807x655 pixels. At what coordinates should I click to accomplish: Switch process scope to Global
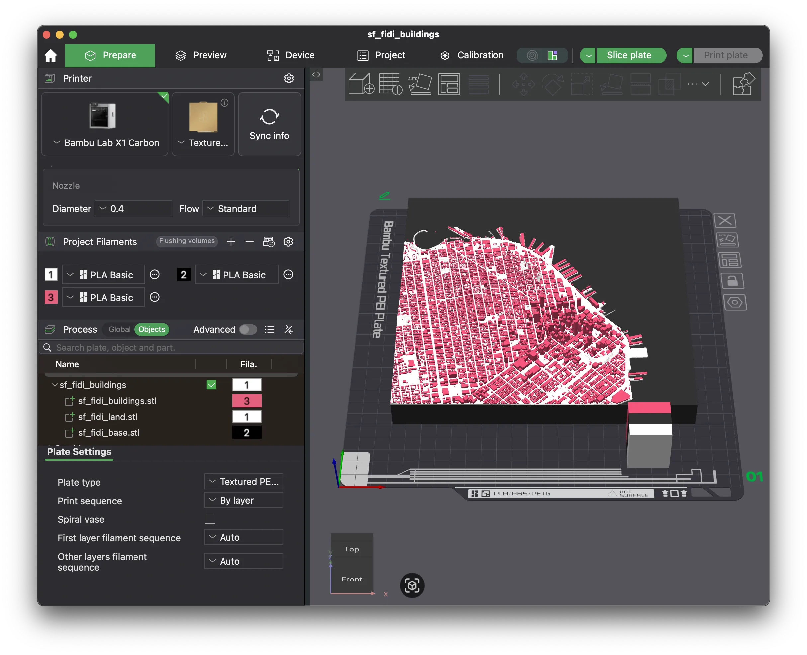click(x=119, y=329)
